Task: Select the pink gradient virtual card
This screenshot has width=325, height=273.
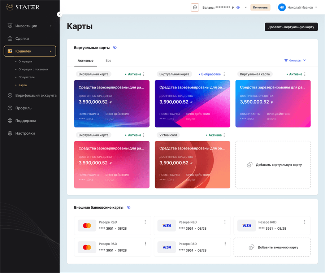Action: coord(112,165)
